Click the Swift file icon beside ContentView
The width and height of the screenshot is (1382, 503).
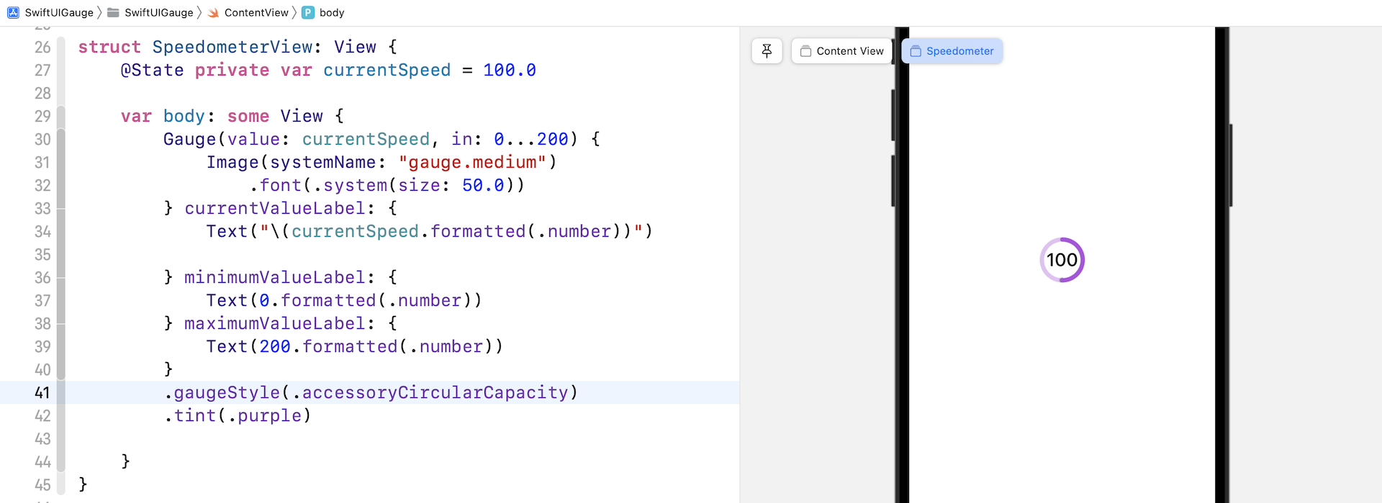[x=213, y=12]
